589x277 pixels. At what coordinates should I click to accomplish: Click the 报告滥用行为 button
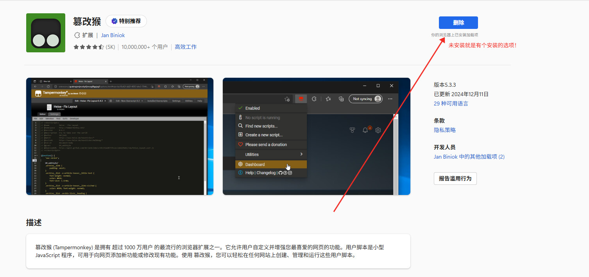455,179
